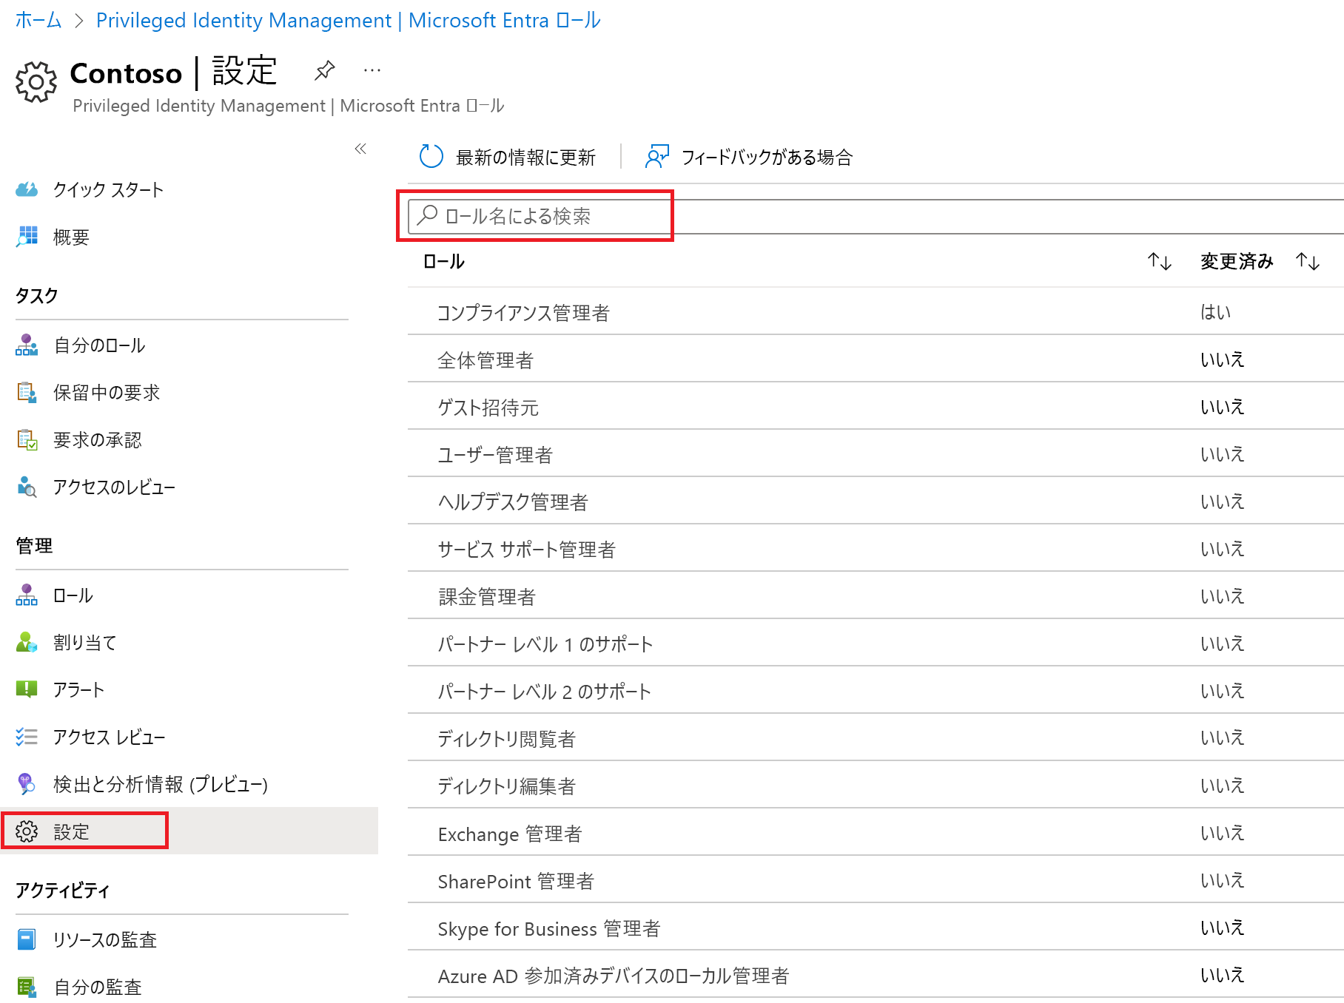
Task: Select パートナー レベル 1 のサポート row
Action: pos(876,643)
